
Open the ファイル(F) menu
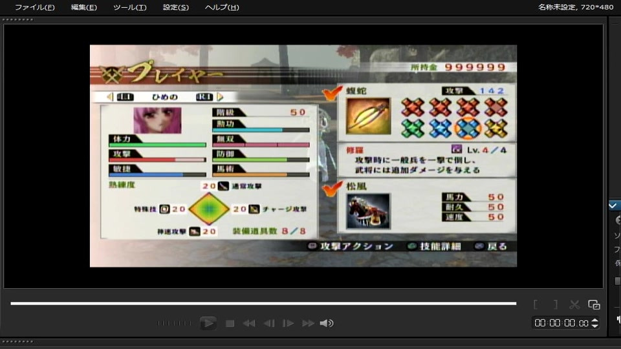click(34, 7)
